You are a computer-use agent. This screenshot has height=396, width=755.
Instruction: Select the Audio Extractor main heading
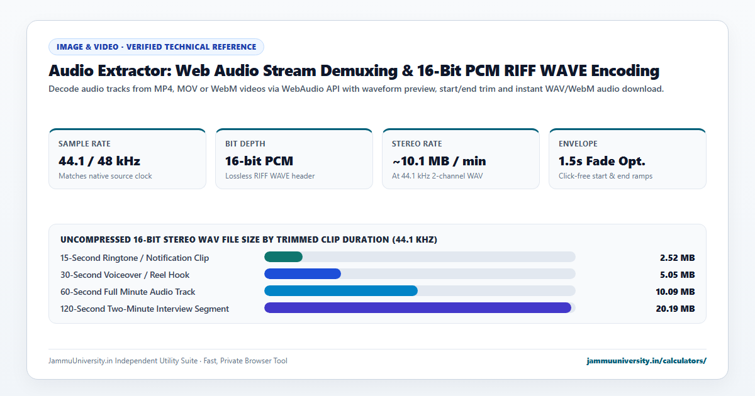coord(354,70)
